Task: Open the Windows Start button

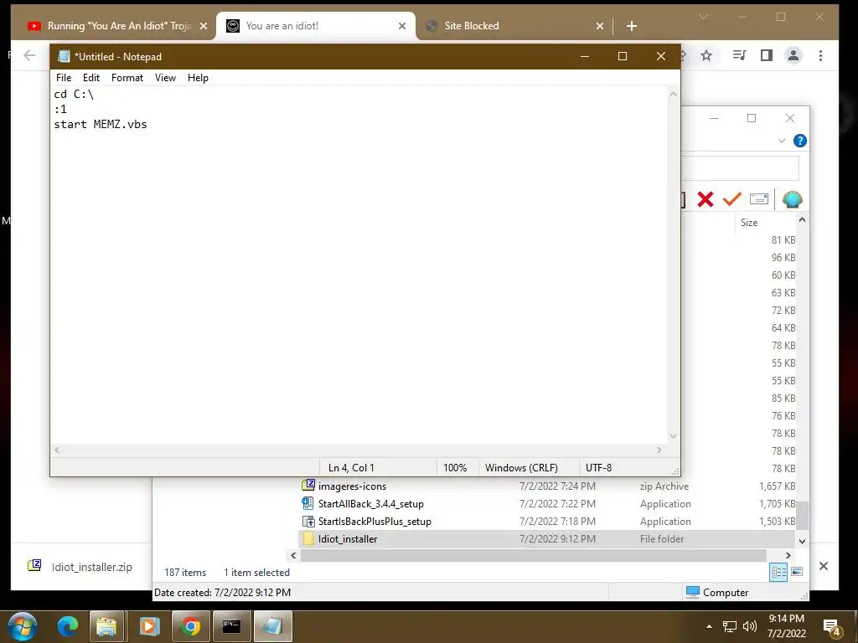Action: (23, 626)
